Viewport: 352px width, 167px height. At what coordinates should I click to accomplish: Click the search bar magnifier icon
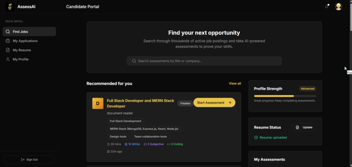point(134,61)
